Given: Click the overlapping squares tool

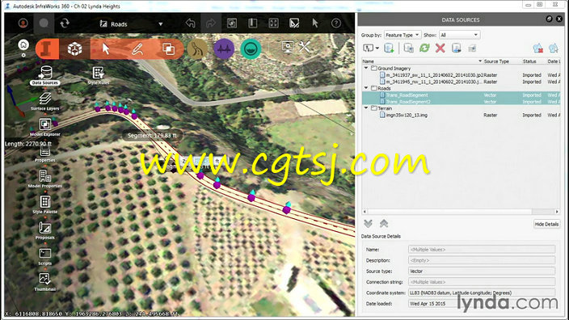Looking at the screenshot, I should pos(168,48).
